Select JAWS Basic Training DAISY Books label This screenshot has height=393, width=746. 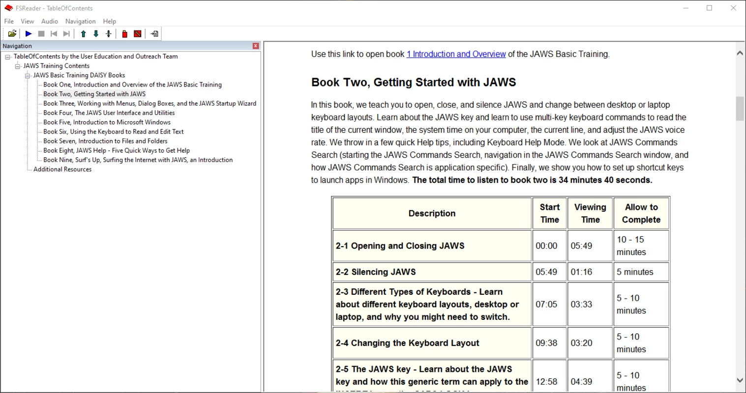click(x=79, y=75)
